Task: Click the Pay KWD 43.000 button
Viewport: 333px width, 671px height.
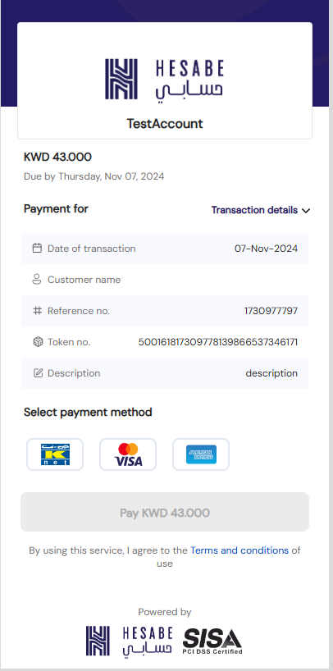Action: [165, 512]
